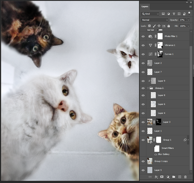Viewport: 194px width, 183px height.
Task: Open the Normal blend mode dropdown
Action: pos(155,20)
